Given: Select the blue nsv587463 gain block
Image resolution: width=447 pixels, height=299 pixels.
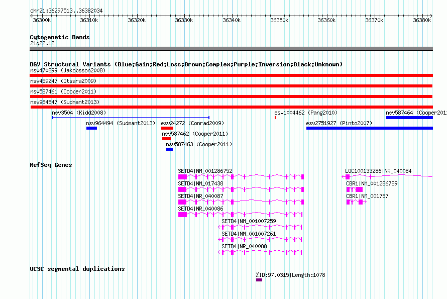Looking at the screenshot, I should 169,149.
